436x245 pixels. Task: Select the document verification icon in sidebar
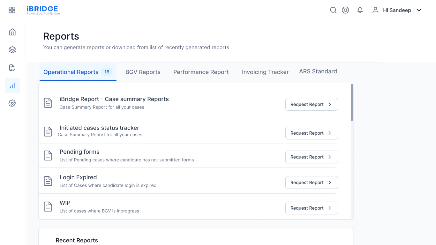pos(12,68)
